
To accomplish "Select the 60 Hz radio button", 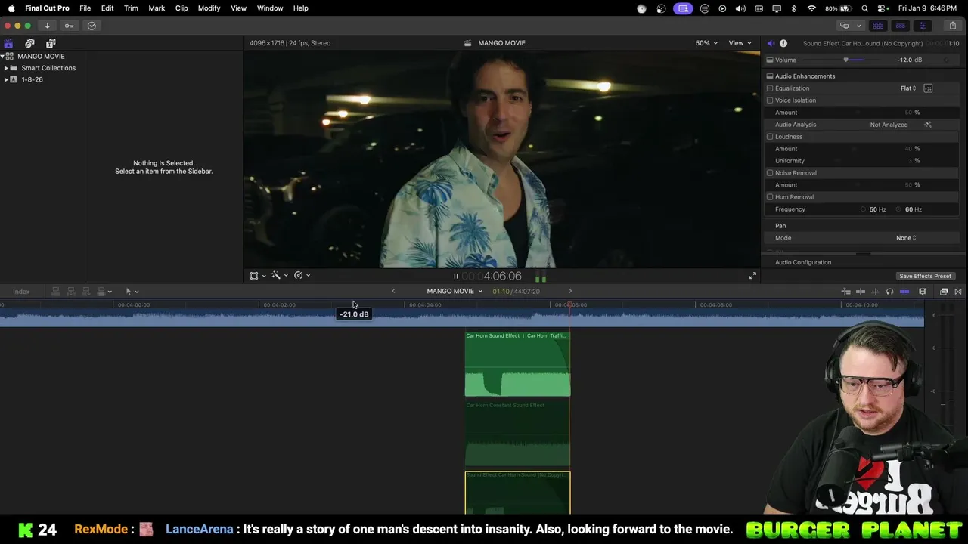I will pos(899,209).
